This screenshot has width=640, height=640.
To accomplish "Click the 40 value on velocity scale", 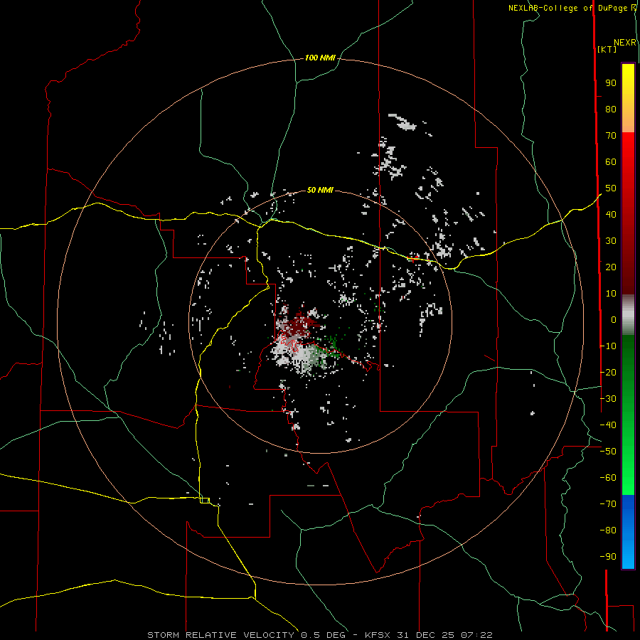I will coord(611,214).
